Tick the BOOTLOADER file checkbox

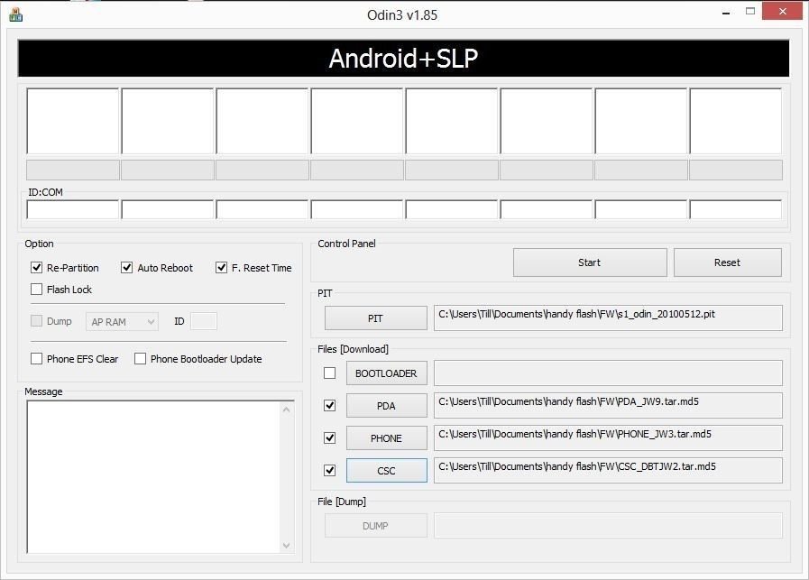[x=330, y=373]
